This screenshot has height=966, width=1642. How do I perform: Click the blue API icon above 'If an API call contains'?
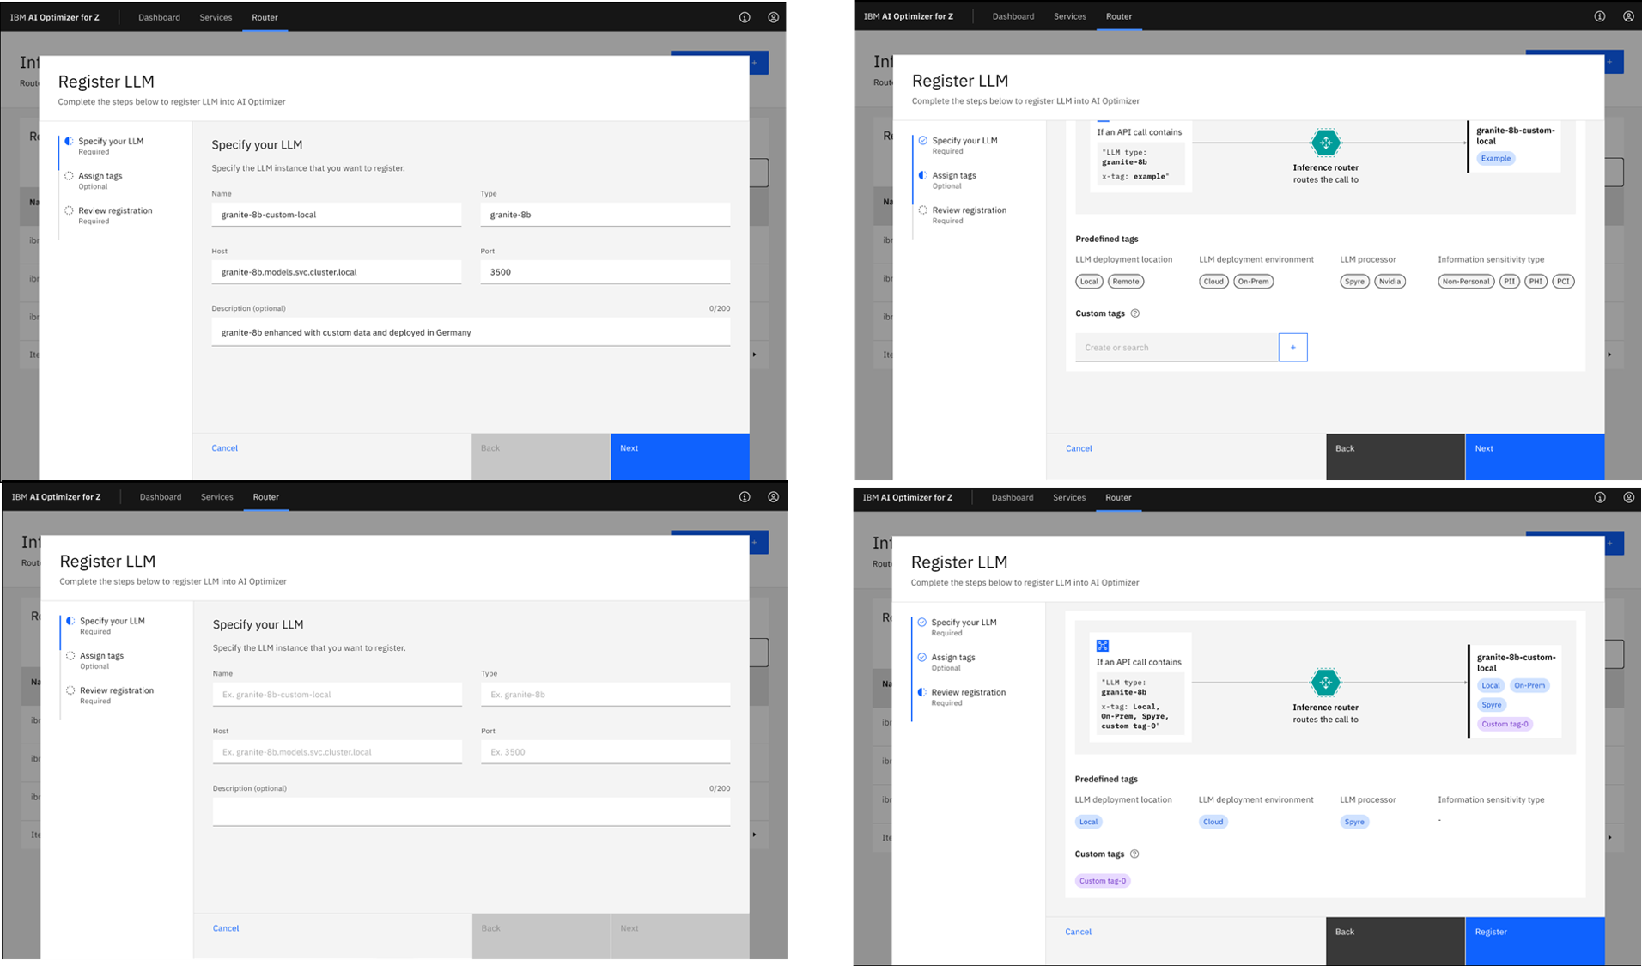1103,646
